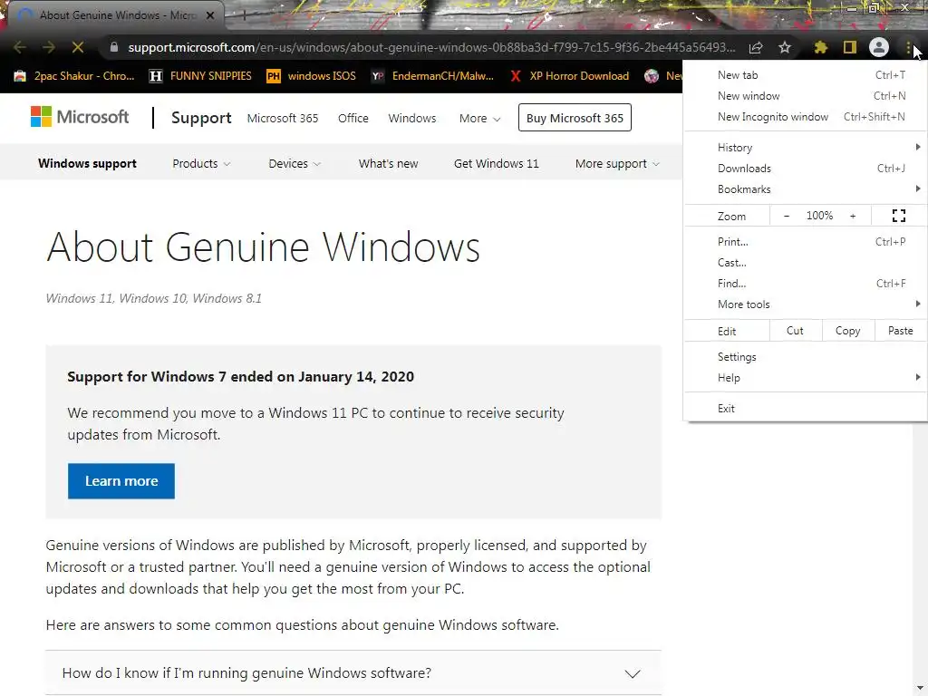The width and height of the screenshot is (928, 696).
Task: Bookmark this page with the star icon
Action: pos(785,47)
